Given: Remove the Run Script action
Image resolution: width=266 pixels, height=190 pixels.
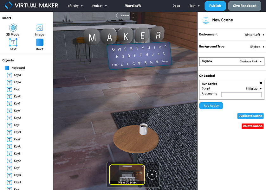Looking at the screenshot, I should click(x=261, y=83).
